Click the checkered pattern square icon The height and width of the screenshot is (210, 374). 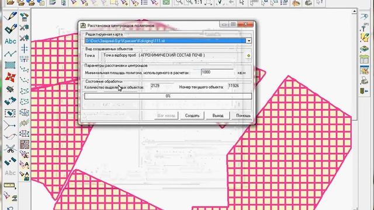pos(24,144)
